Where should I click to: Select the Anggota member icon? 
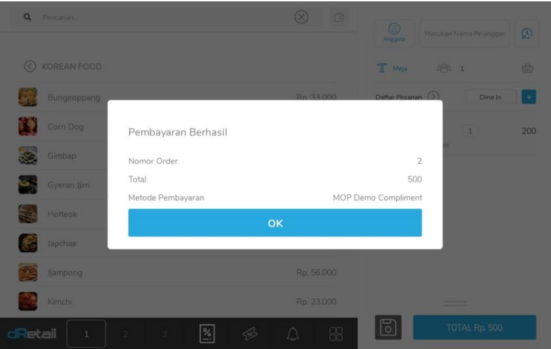(x=394, y=33)
